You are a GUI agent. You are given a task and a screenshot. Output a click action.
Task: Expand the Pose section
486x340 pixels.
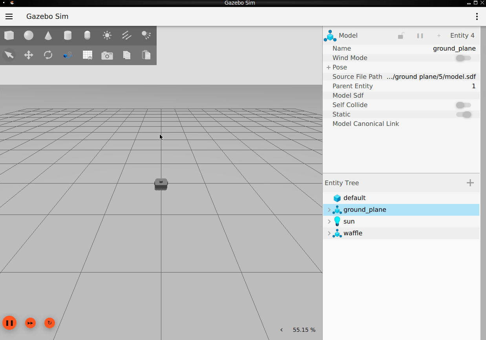328,67
